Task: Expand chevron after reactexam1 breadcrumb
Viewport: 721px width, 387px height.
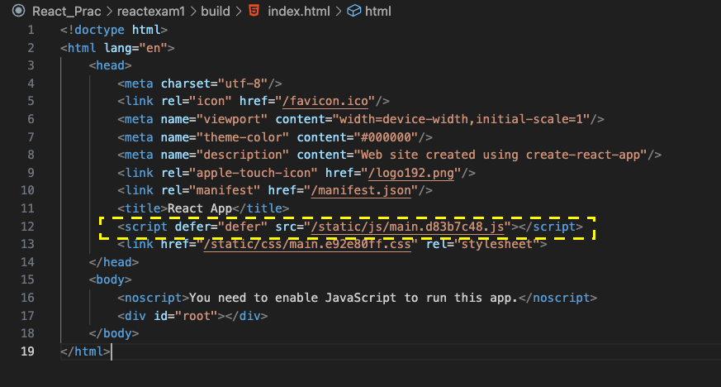Action: (x=193, y=11)
